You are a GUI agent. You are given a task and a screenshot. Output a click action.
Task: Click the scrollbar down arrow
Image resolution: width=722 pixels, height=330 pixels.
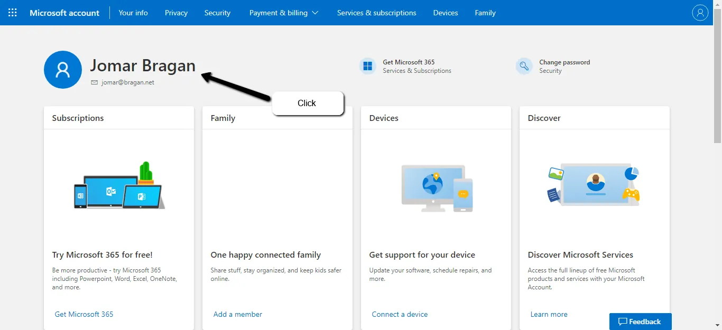(717, 326)
